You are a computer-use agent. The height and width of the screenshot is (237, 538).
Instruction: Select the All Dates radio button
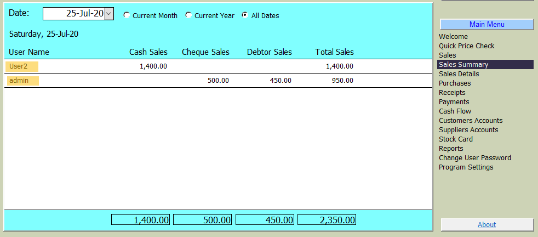click(245, 15)
